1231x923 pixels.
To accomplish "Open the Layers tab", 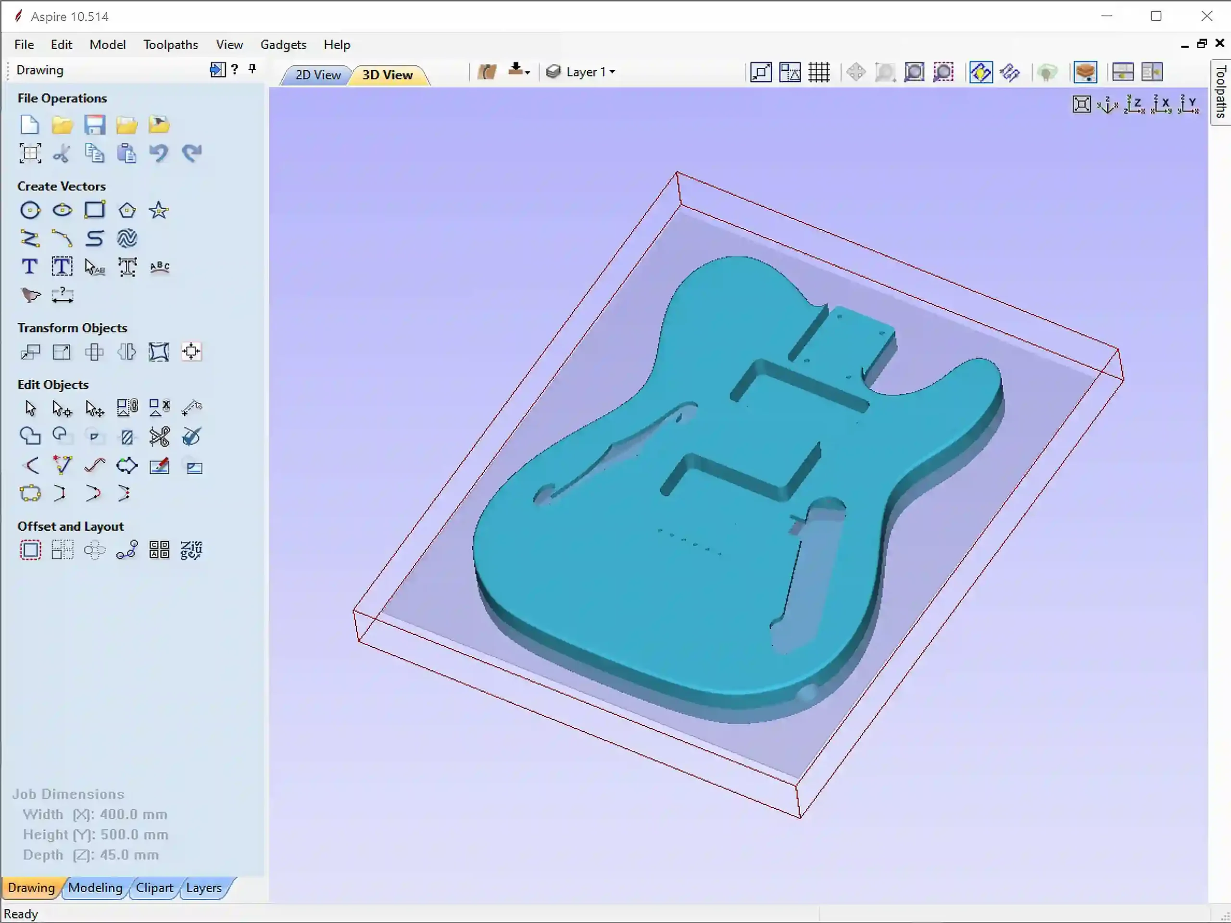I will (x=204, y=887).
